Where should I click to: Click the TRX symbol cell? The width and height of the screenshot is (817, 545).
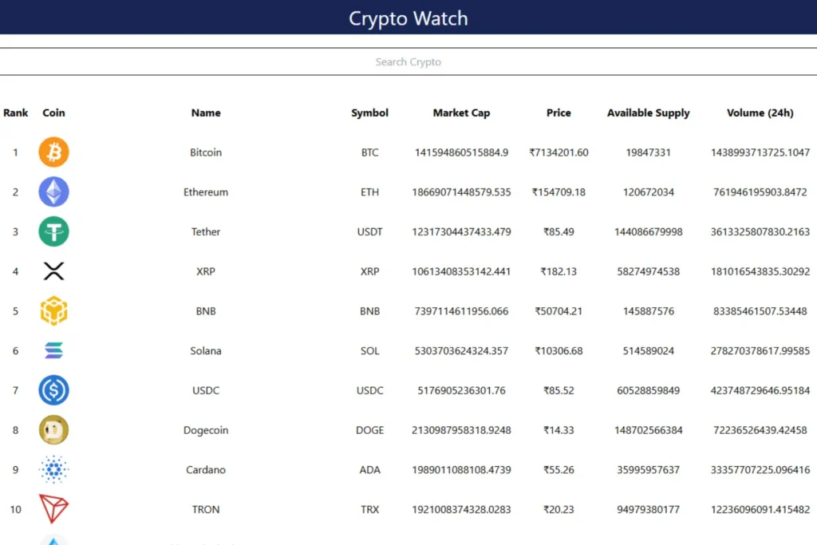tap(370, 509)
